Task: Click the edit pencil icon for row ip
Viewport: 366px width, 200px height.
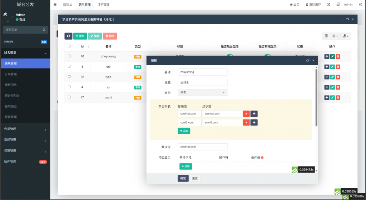Action: (x=332, y=87)
